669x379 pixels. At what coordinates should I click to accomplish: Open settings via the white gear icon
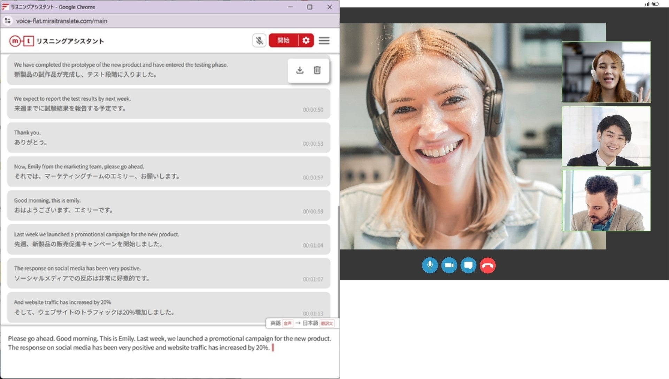tap(306, 40)
